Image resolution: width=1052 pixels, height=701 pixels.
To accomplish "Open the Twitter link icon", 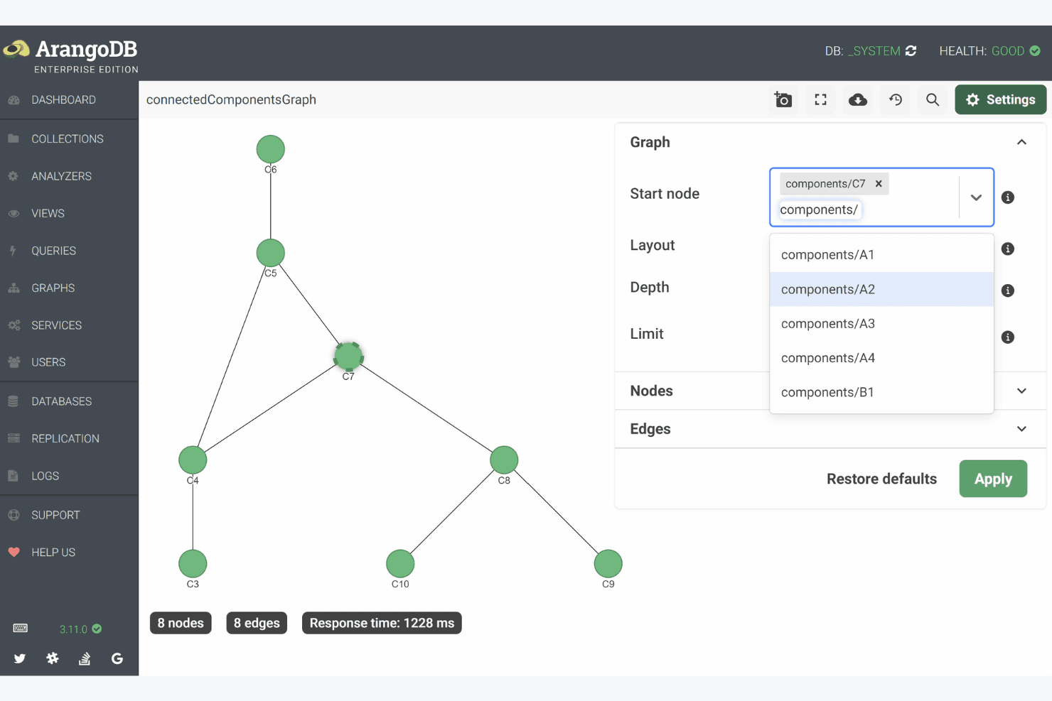I will coord(20,658).
